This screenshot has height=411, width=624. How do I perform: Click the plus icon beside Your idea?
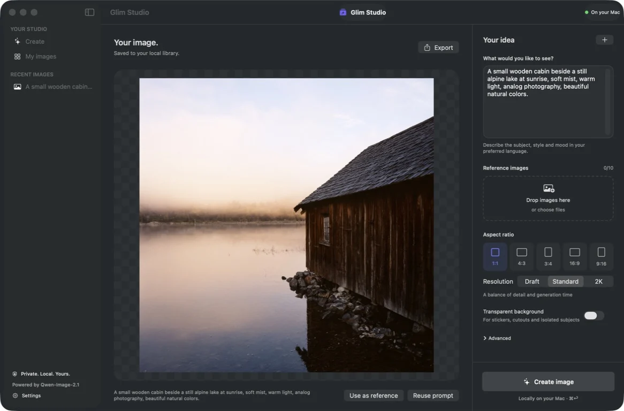coord(605,40)
